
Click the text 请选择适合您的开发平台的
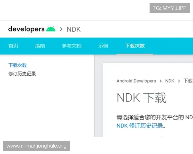coord(150,117)
